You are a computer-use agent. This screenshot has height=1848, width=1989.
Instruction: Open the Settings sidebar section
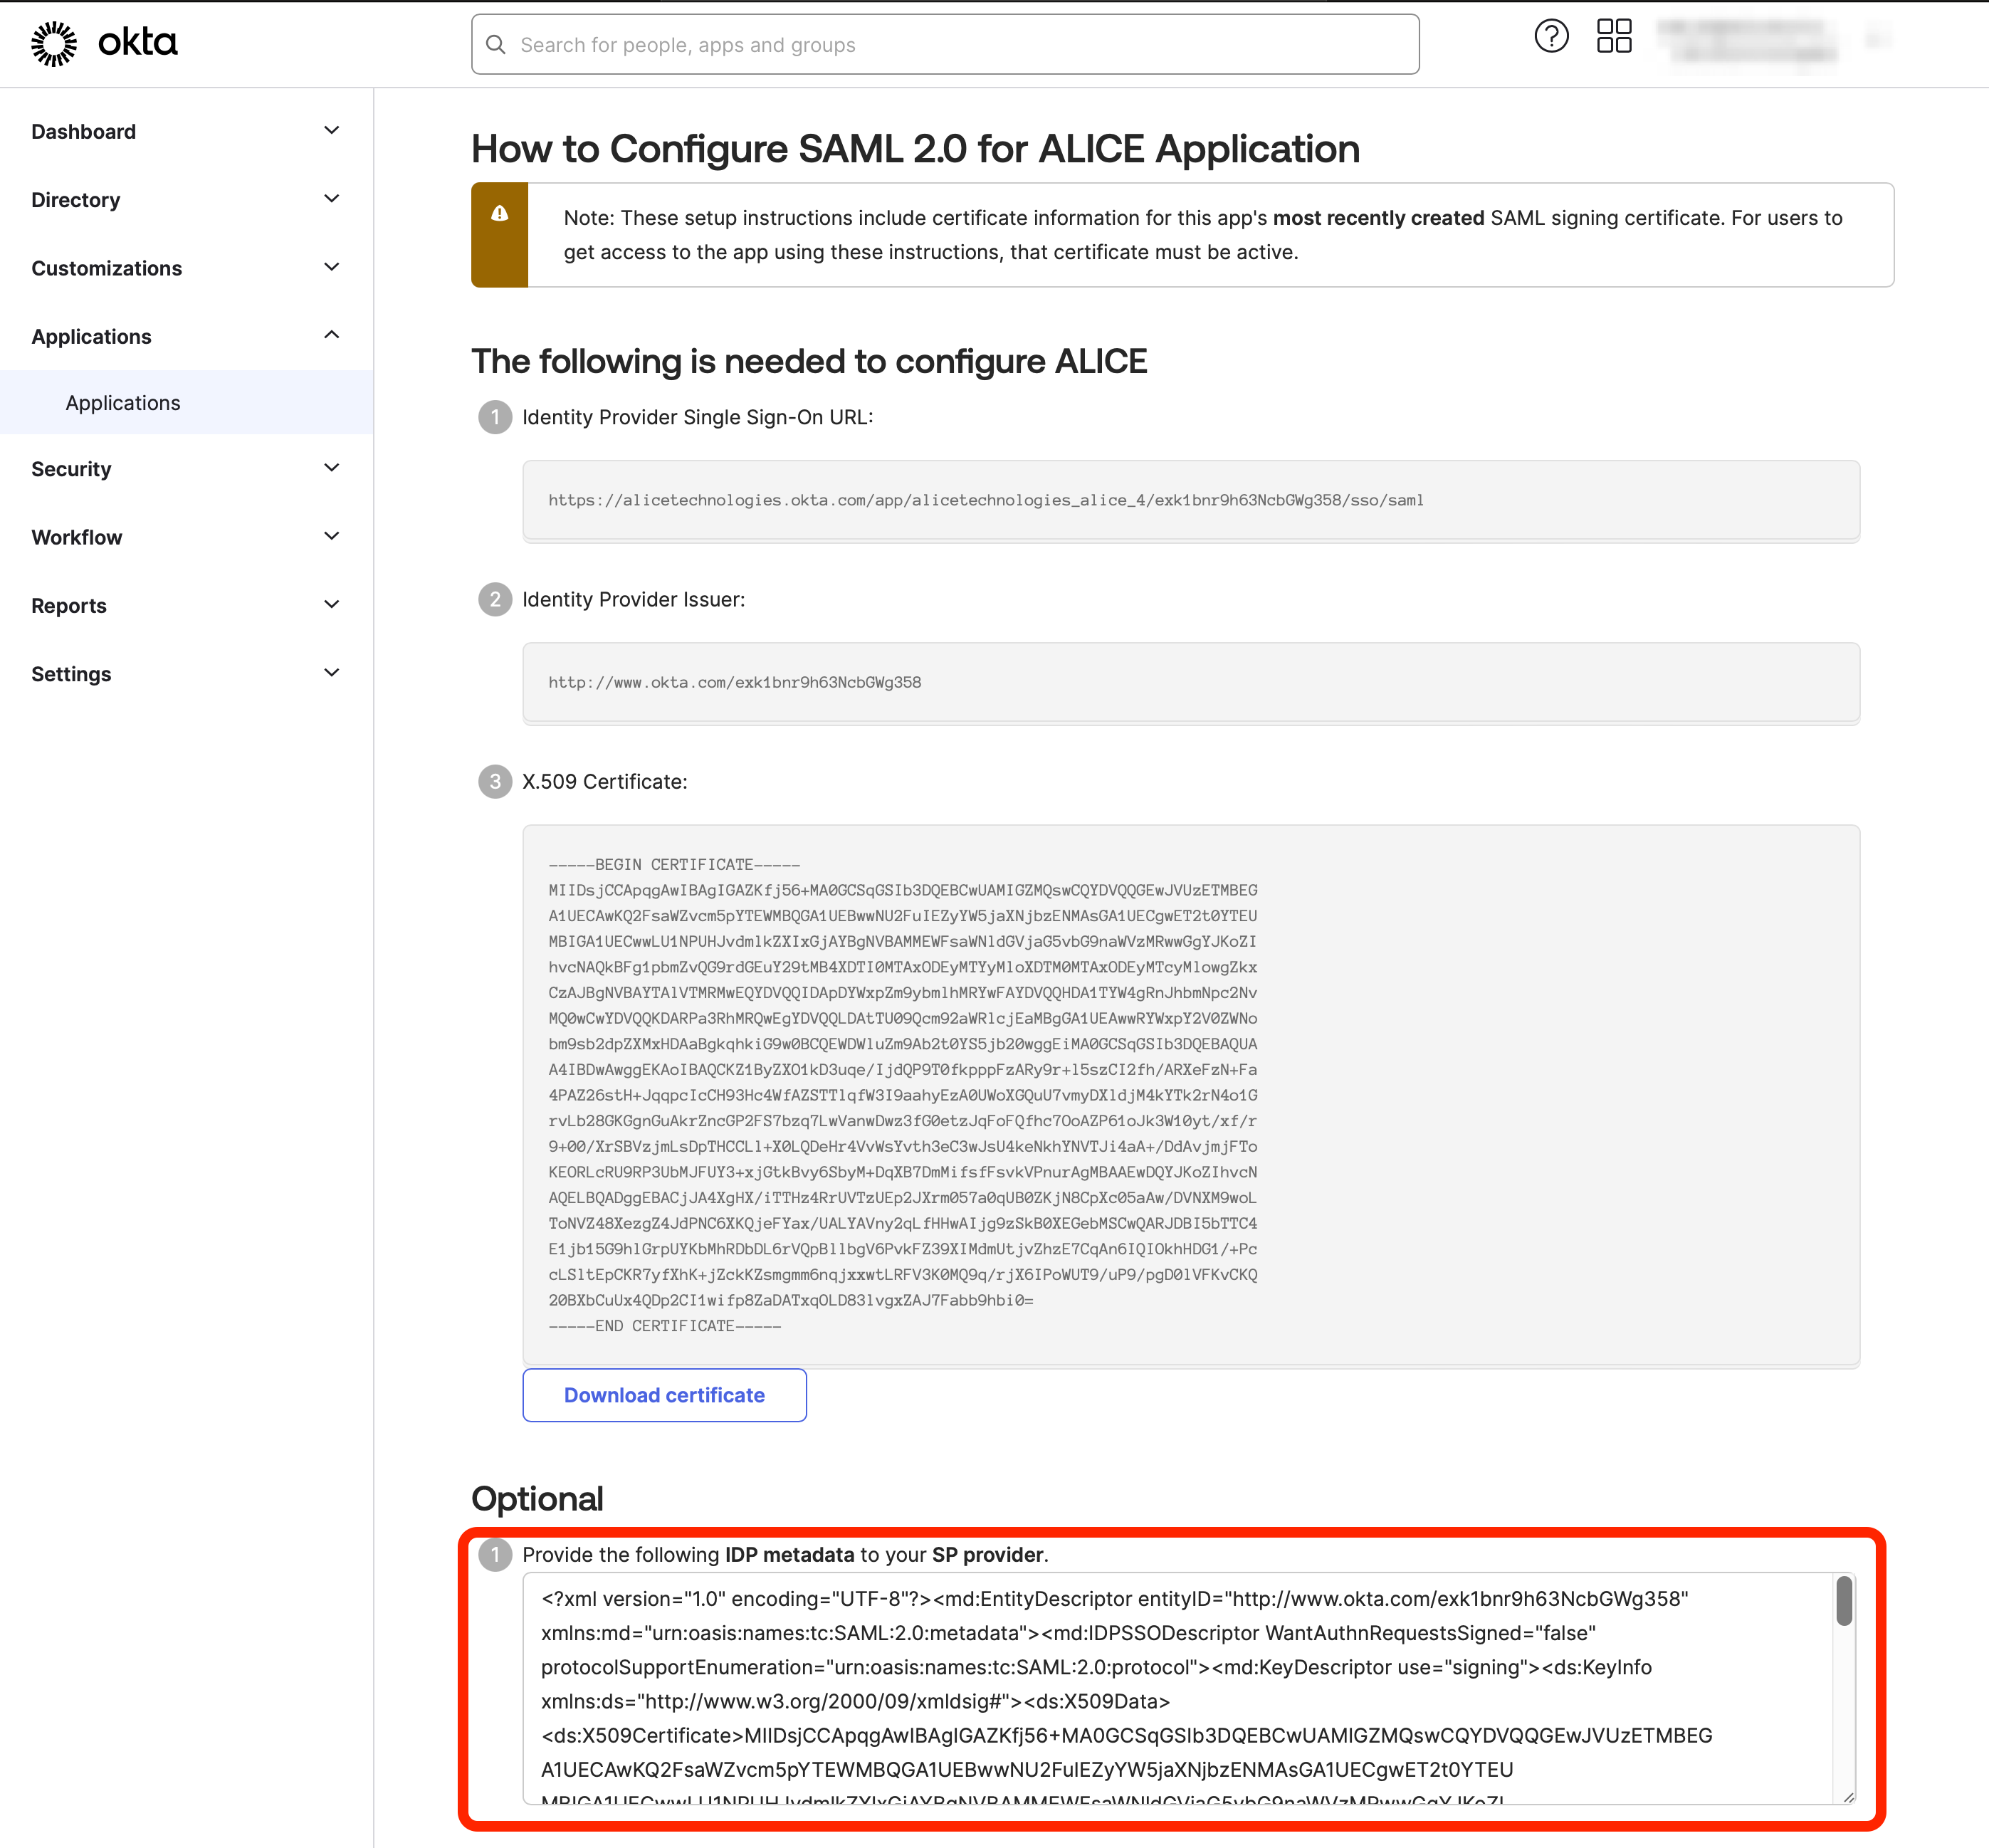186,674
